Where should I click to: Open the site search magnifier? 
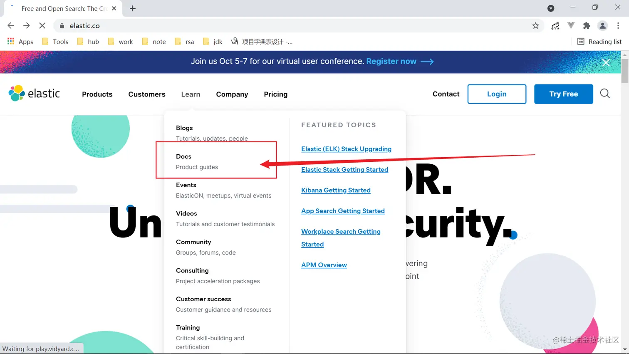(x=605, y=94)
